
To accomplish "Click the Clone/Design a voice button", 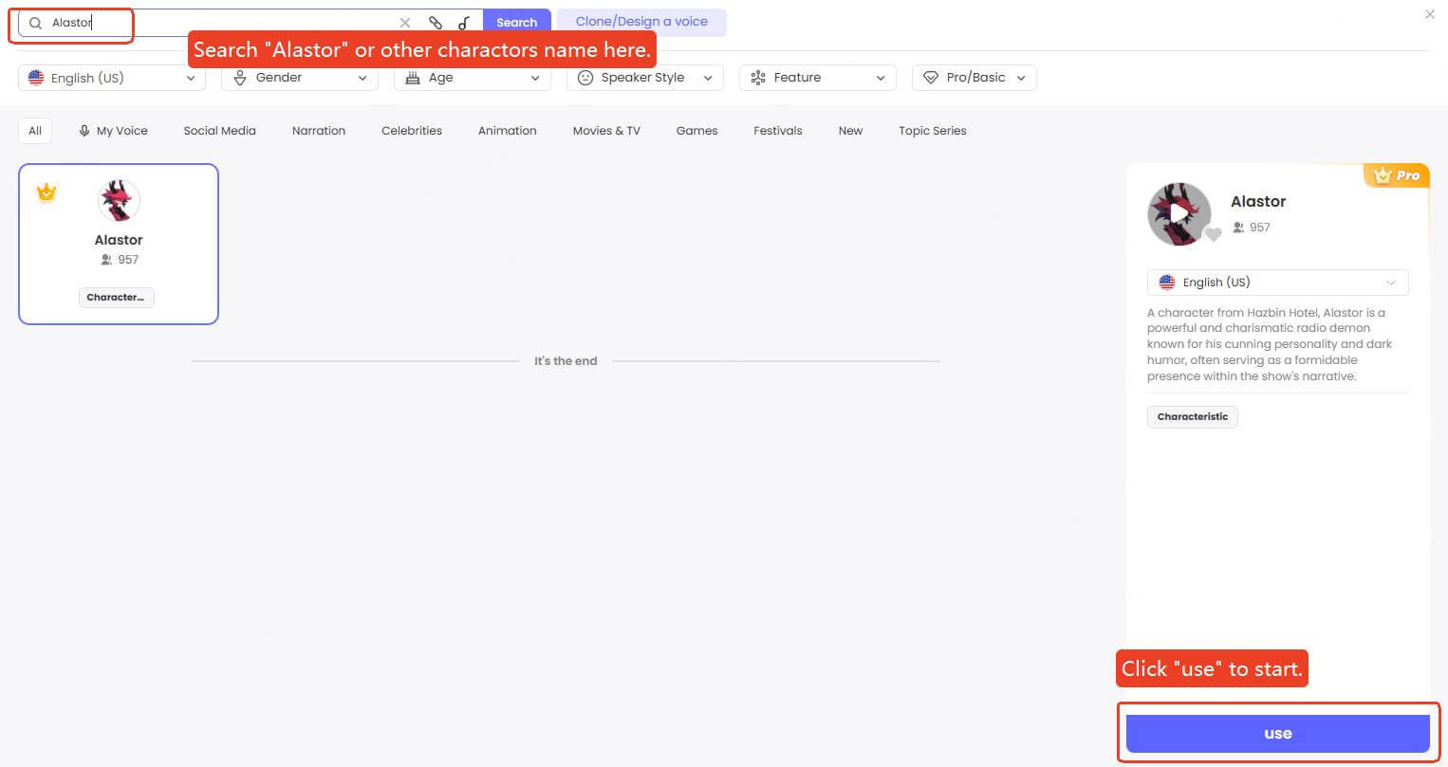I will [641, 22].
